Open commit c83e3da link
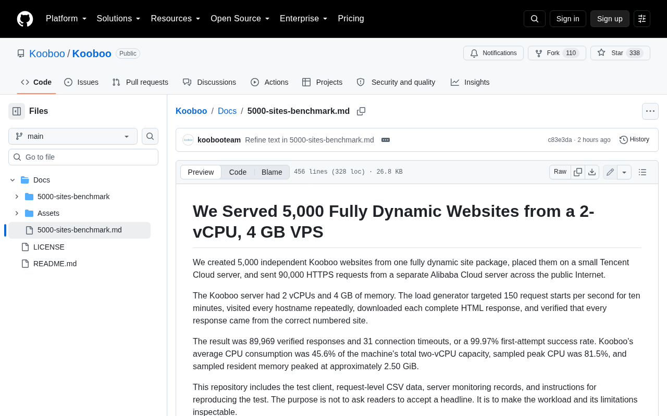Viewport: 667px width, 416px height. click(x=560, y=140)
